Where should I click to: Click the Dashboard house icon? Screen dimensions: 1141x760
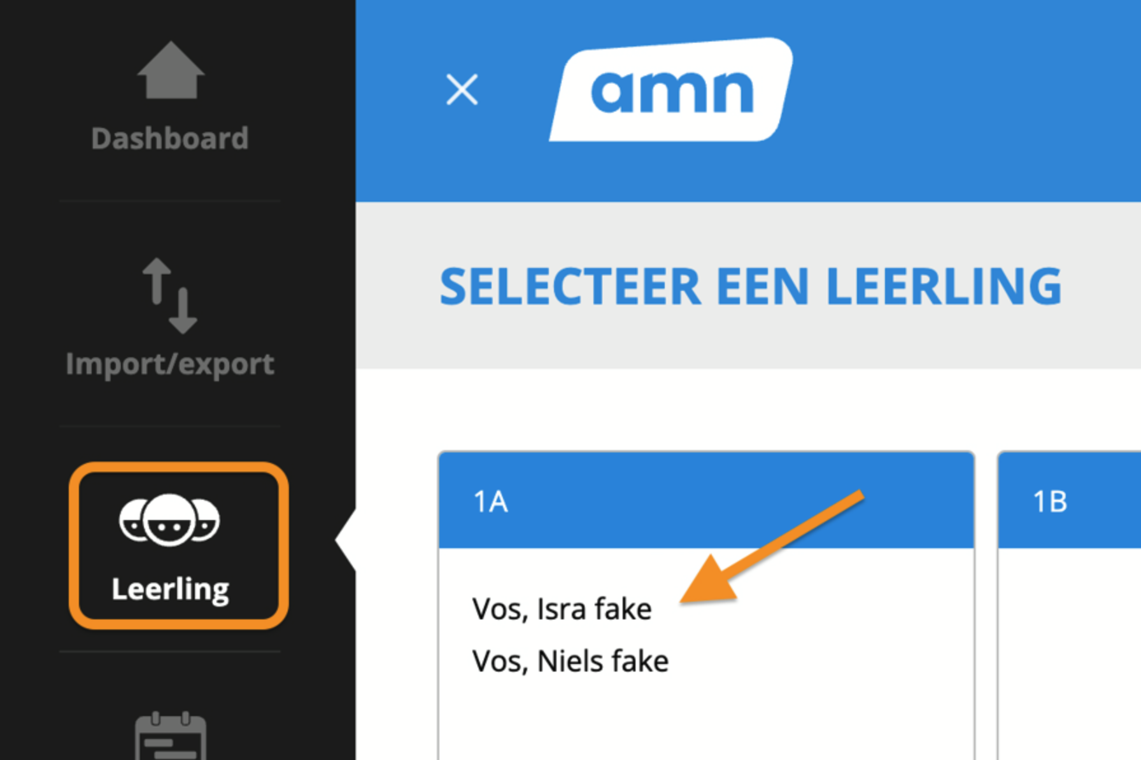click(x=171, y=71)
